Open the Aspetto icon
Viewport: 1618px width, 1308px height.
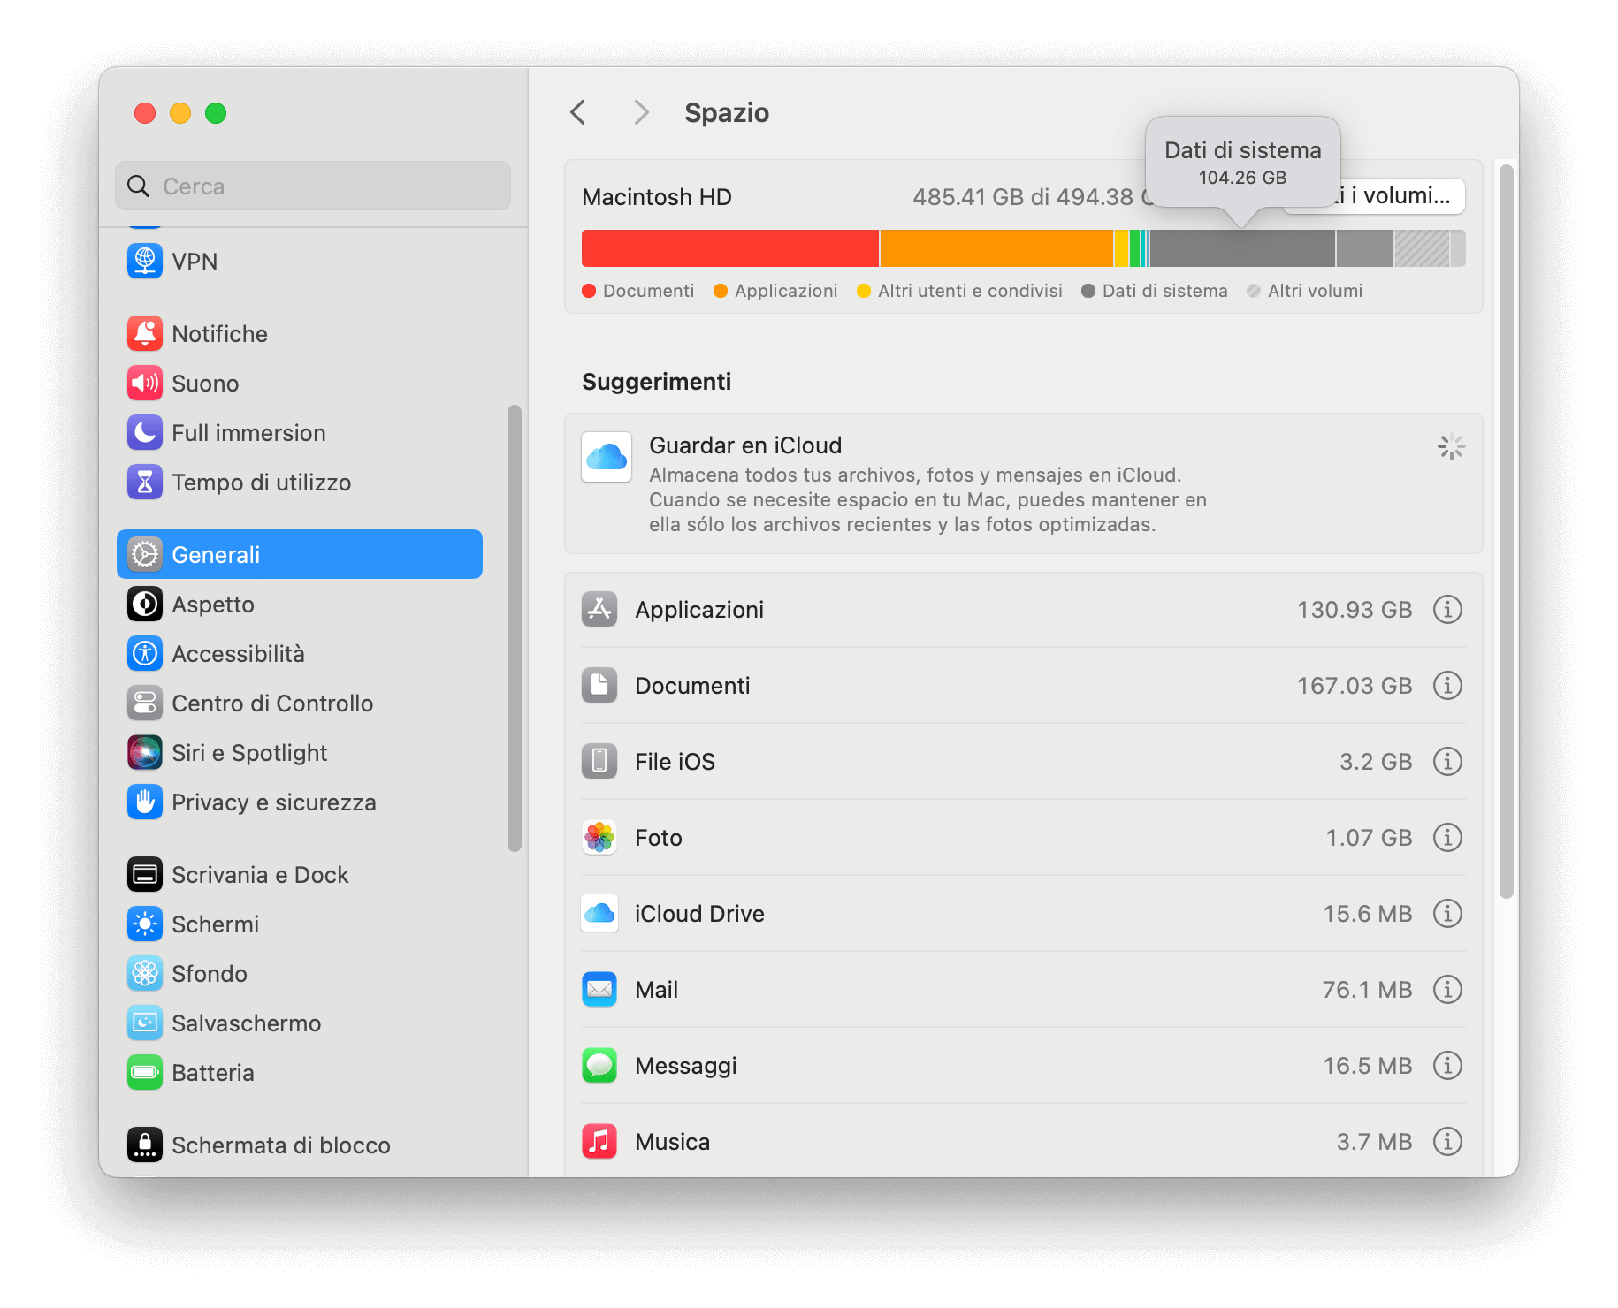(145, 604)
